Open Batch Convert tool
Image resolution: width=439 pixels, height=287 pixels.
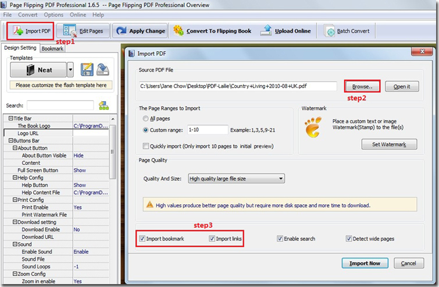coord(347,31)
